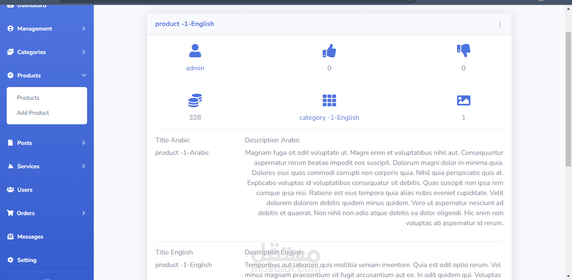572x280 pixels.
Task: Click the admin user avatar icon
Action: pos(195,51)
